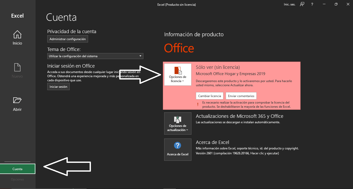The image size is (353, 189).
Task: Minimize the Excel window
Action: click(324, 4)
